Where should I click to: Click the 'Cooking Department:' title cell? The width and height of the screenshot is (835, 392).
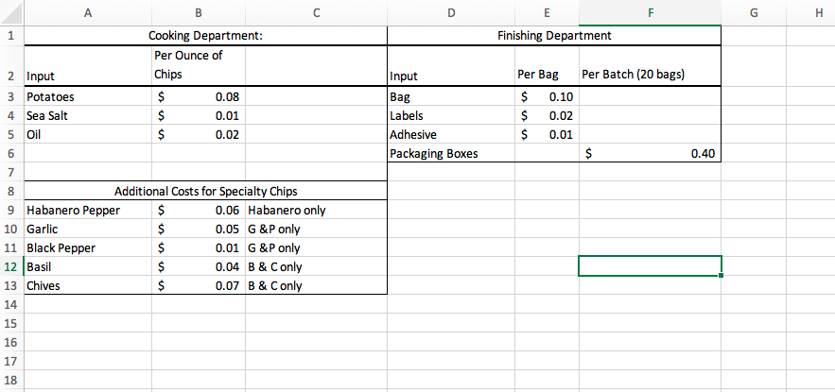(205, 36)
